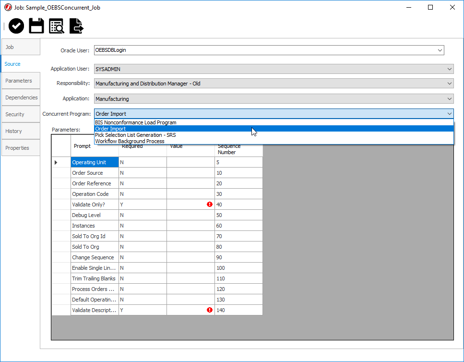Click the Value cell for Order Source

(190, 173)
